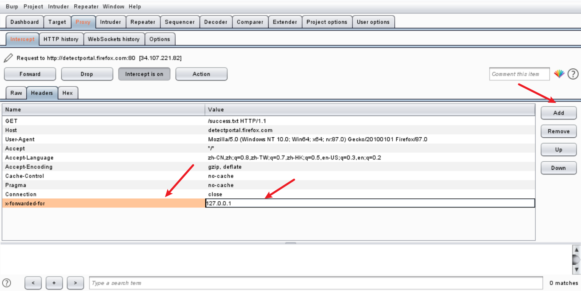Open the Decoder tab
The width and height of the screenshot is (581, 291).
coord(216,22)
